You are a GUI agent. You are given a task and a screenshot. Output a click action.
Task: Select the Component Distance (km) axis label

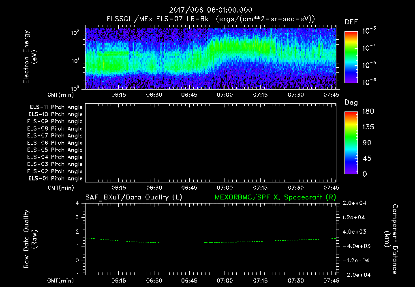[391, 239]
